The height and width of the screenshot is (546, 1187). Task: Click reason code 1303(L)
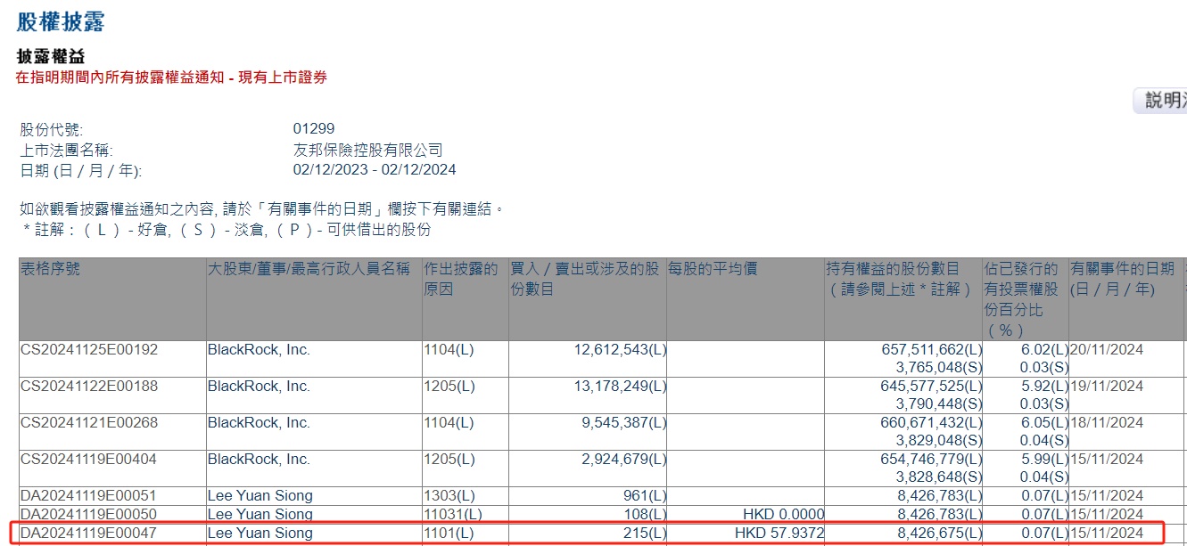pyautogui.click(x=449, y=496)
